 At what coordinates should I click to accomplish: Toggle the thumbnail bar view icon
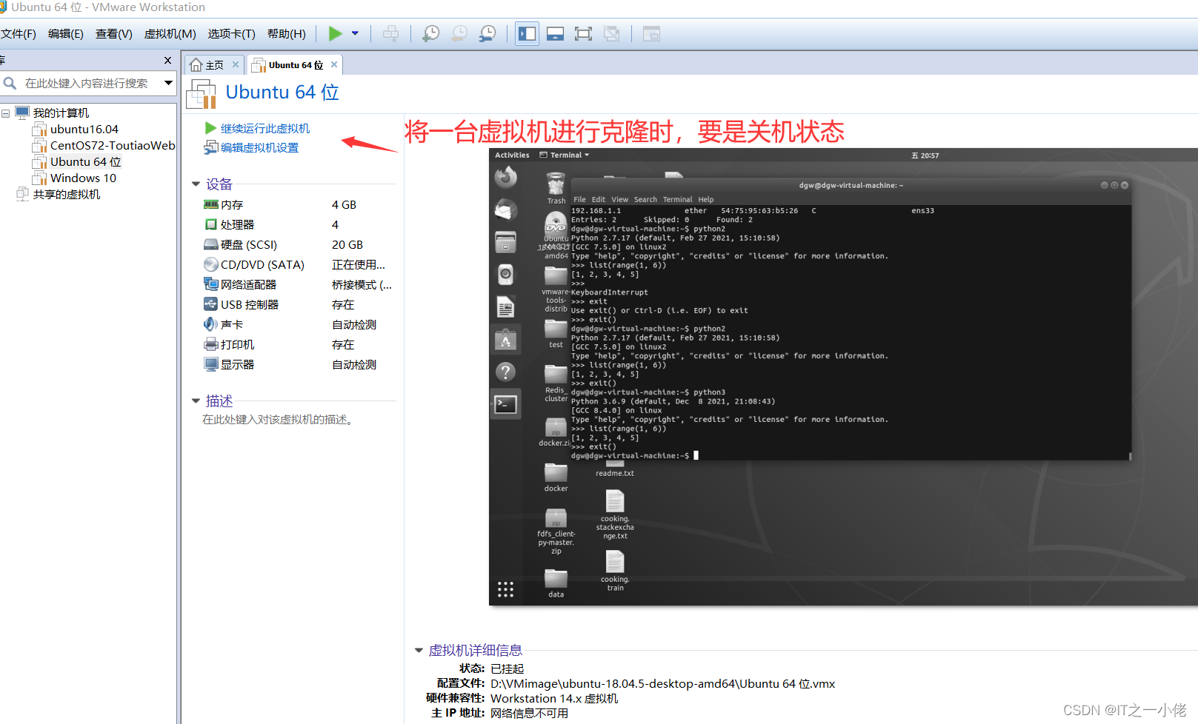(x=555, y=33)
